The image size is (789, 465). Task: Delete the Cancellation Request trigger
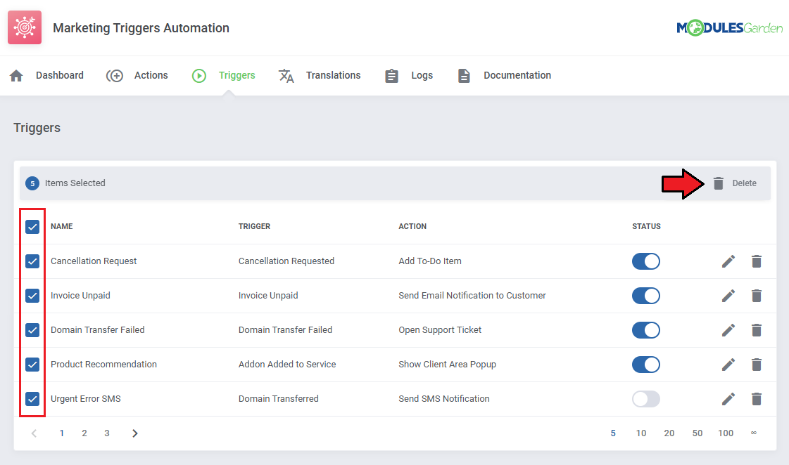(757, 261)
